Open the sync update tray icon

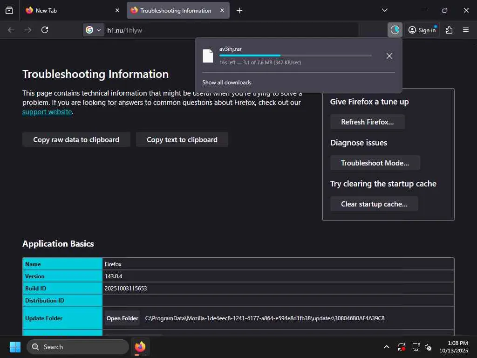pos(401,347)
